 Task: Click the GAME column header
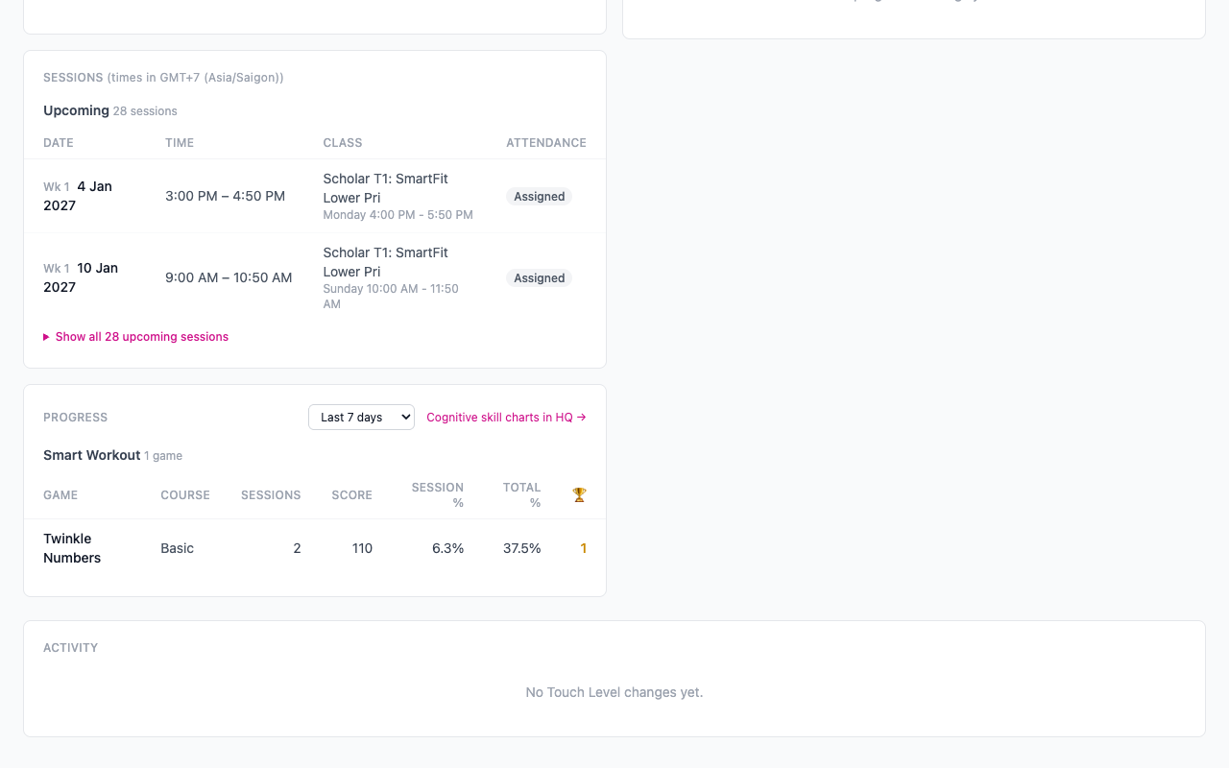pos(60,495)
